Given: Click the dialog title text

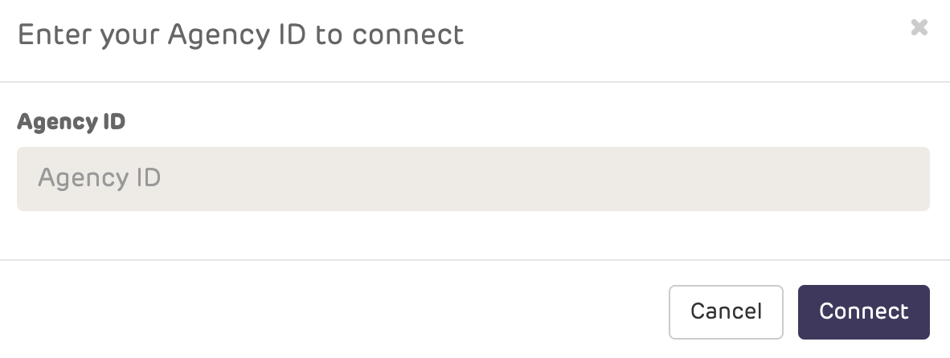Looking at the screenshot, I should [x=240, y=35].
